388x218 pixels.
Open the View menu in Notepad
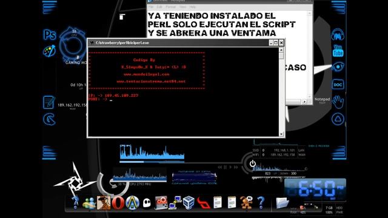coord(183,7)
